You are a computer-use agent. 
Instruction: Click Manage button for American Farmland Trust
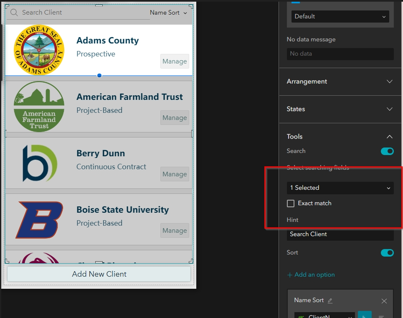[175, 117]
